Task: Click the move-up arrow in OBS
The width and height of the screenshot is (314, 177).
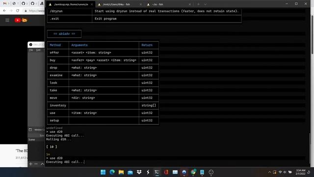Action: click(42, 164)
